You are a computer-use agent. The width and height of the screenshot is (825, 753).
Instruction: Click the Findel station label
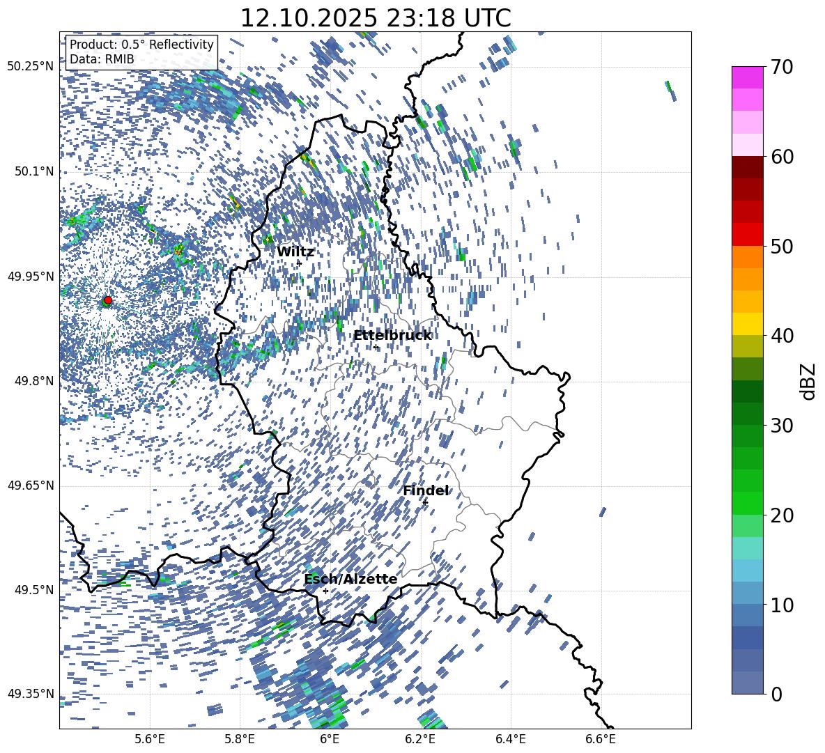click(x=426, y=490)
